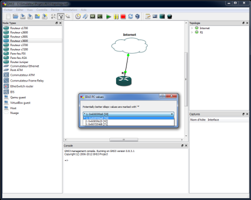Click the New blank topology icon

pyautogui.click(x=8, y=16)
